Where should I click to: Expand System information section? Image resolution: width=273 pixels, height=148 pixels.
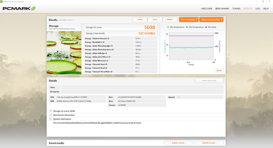50,119
